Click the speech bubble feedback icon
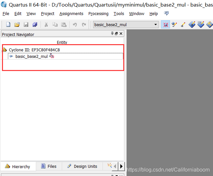 click(x=166, y=13)
